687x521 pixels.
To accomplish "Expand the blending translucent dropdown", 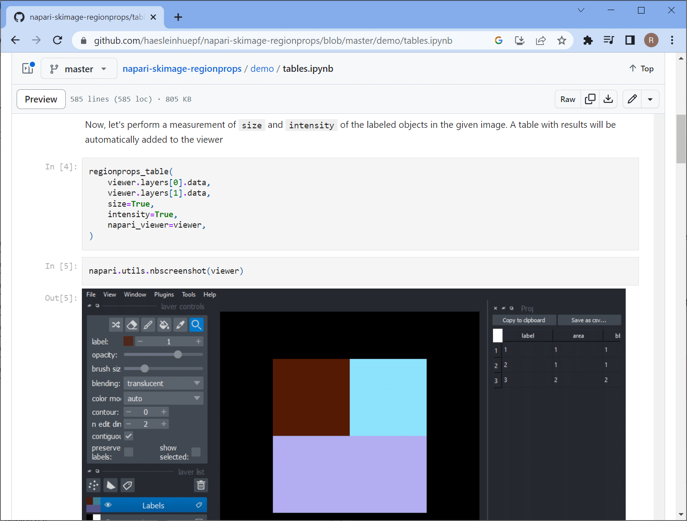I will point(163,384).
